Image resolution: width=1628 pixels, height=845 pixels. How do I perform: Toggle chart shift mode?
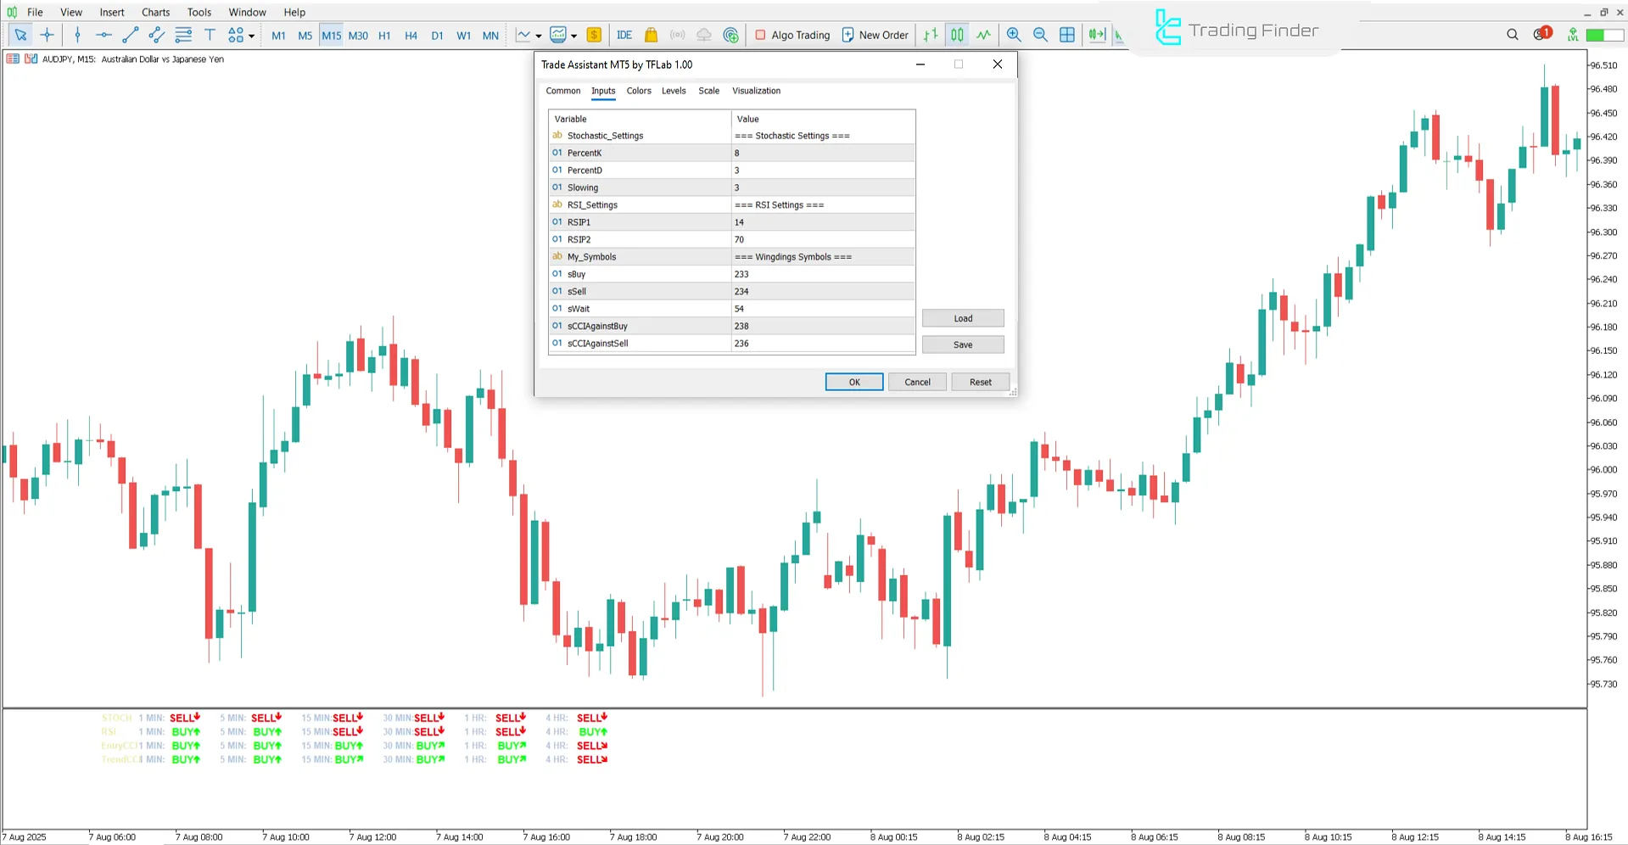coord(1118,35)
